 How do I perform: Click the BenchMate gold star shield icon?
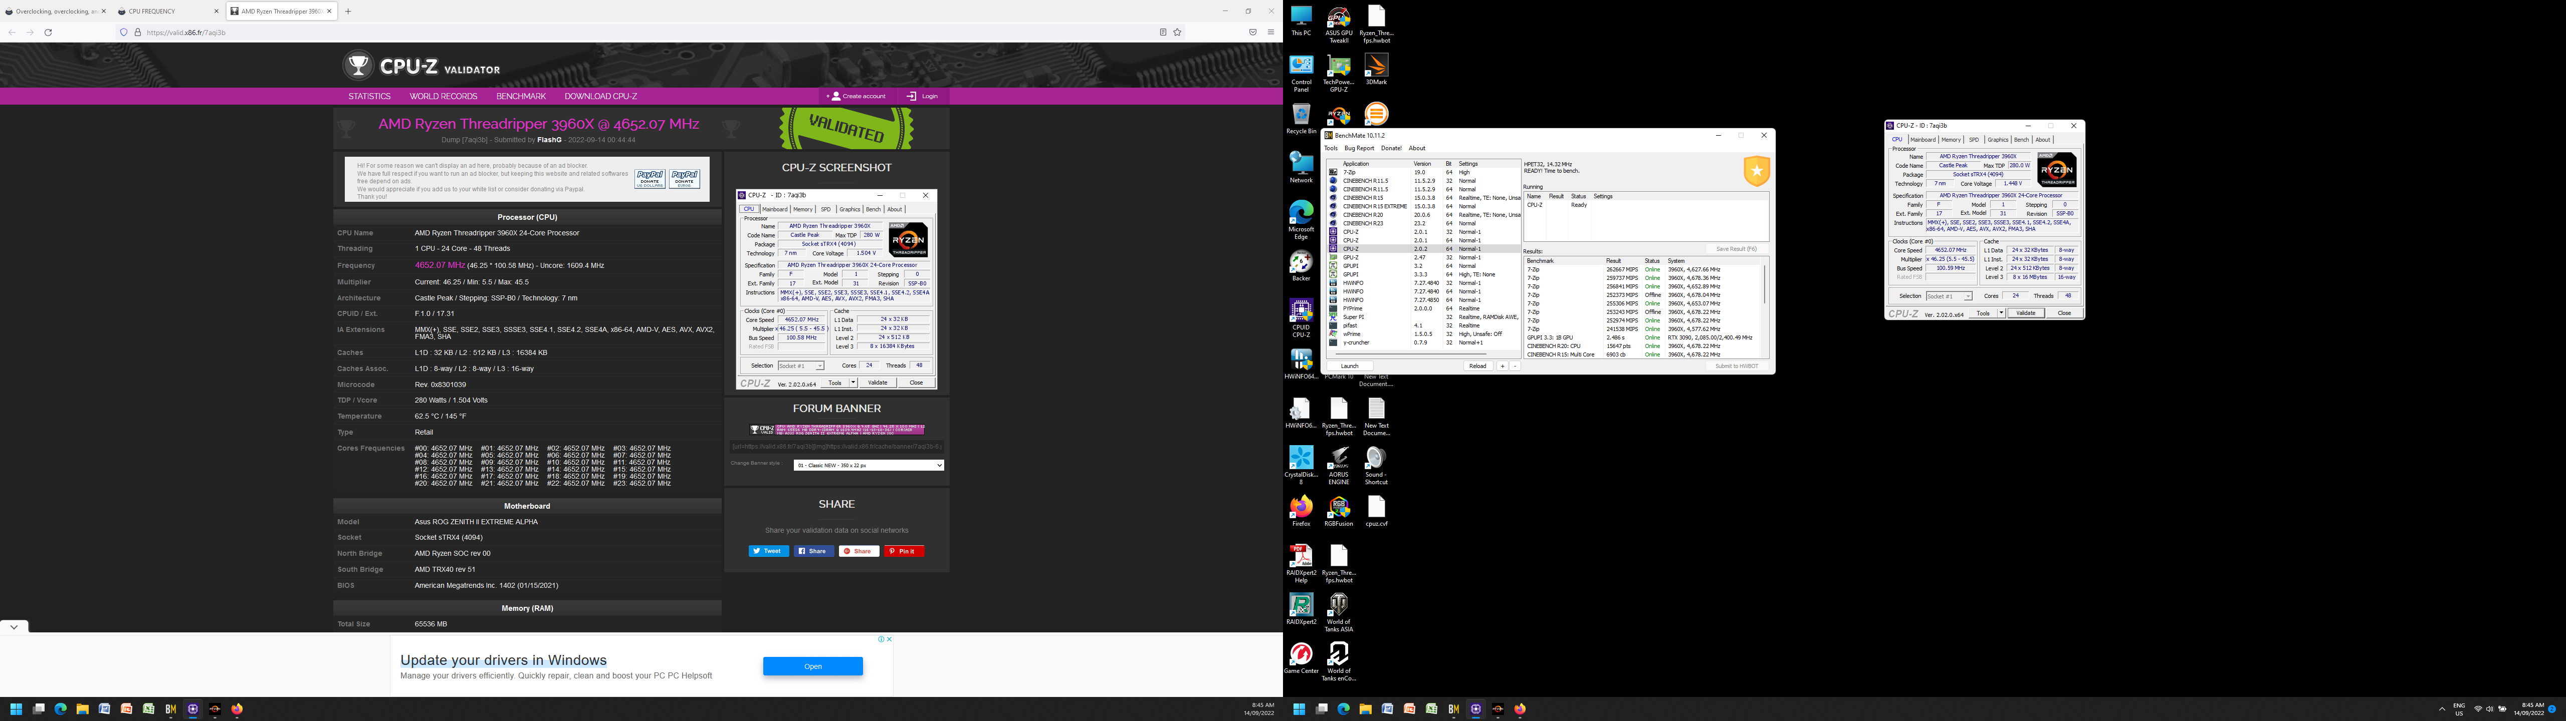[1756, 170]
